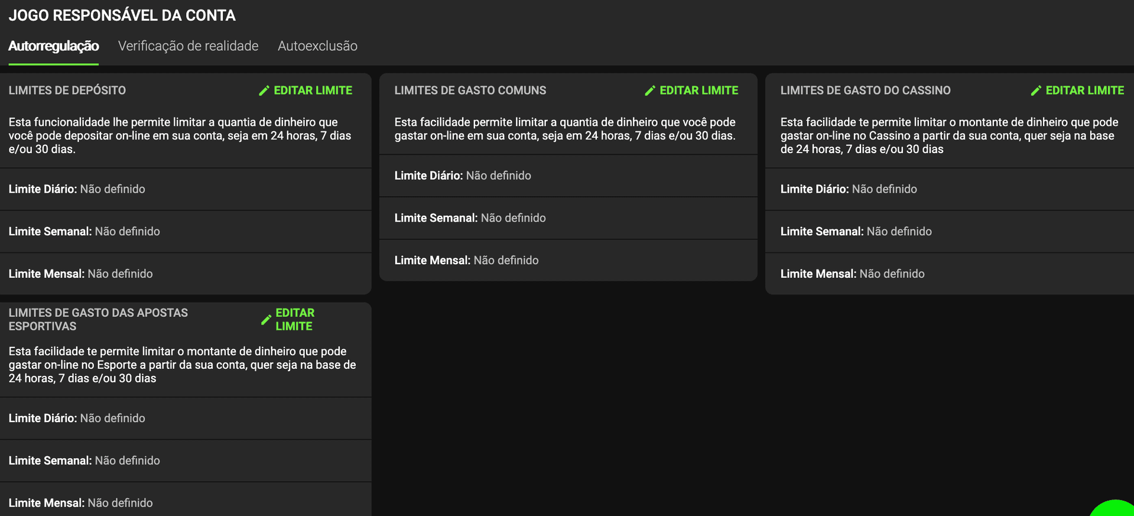The width and height of the screenshot is (1134, 516).
Task: Click the pencil icon for Limites de Gasto Comuns
Action: coord(650,90)
